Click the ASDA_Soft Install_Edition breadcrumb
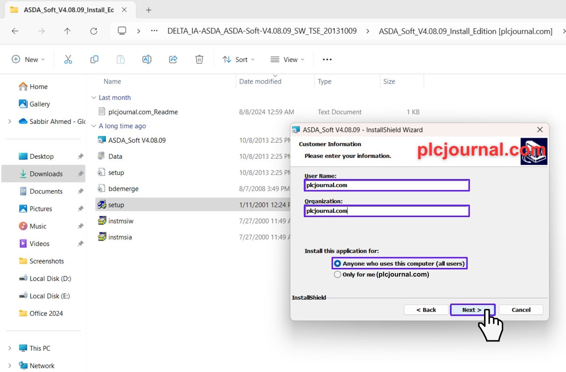Image resolution: width=566 pixels, height=372 pixels. 466,31
